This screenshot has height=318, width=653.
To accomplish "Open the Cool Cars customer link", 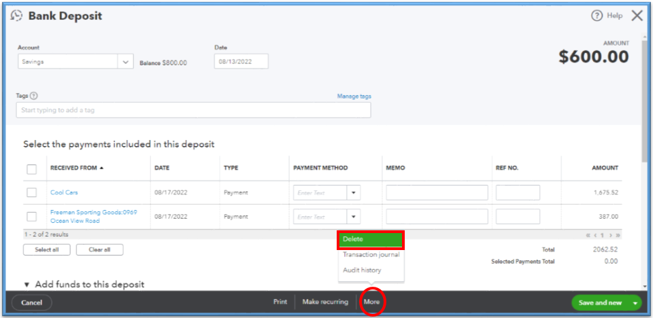I will coord(64,192).
